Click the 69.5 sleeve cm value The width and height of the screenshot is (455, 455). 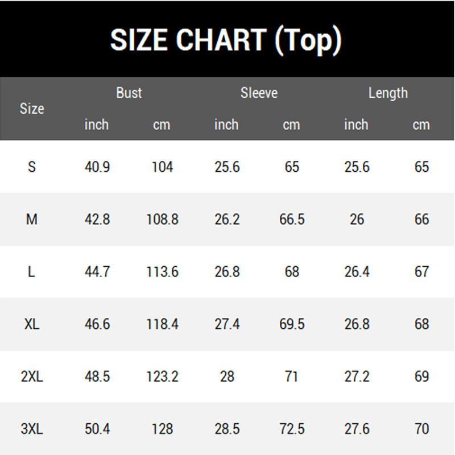[x=292, y=324]
